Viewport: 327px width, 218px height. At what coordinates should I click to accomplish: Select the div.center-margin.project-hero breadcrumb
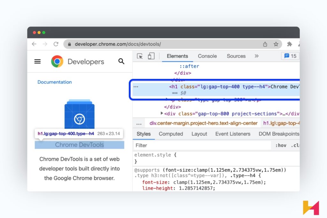pos(202,123)
